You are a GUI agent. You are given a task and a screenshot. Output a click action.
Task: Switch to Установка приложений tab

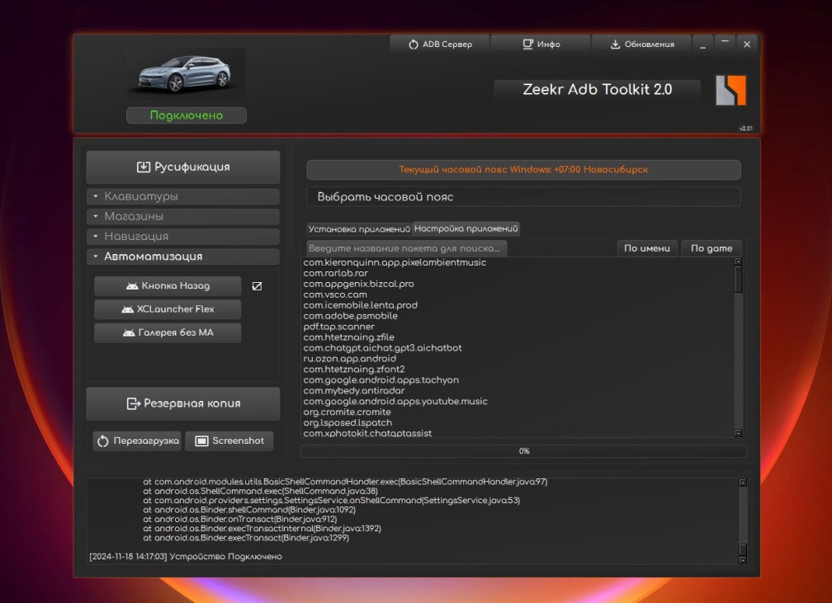(359, 229)
